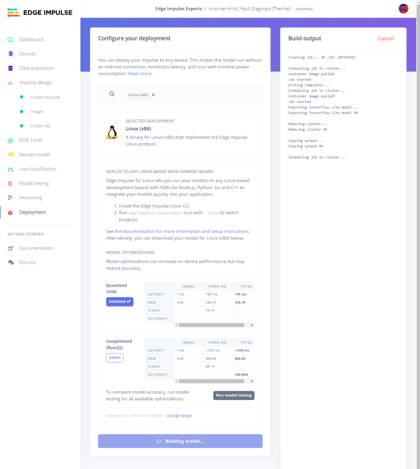
Task: Cancel the build output job
Action: [386, 38]
